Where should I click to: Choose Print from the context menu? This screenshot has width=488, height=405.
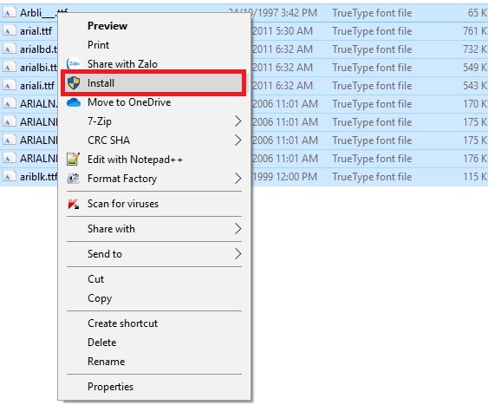pyautogui.click(x=98, y=45)
